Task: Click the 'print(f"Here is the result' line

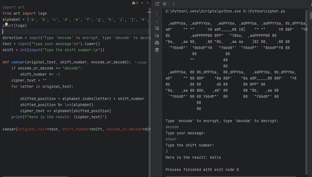Action: [x=59, y=117]
